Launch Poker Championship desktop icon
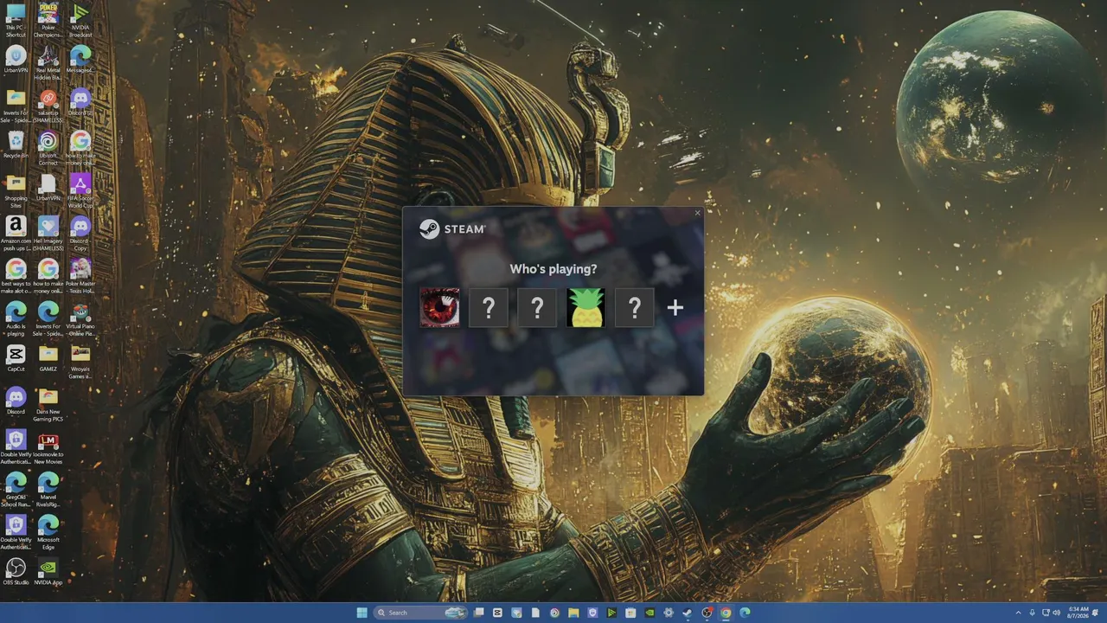The image size is (1107, 623). click(x=48, y=21)
